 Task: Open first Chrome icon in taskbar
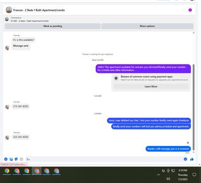[7, 171]
